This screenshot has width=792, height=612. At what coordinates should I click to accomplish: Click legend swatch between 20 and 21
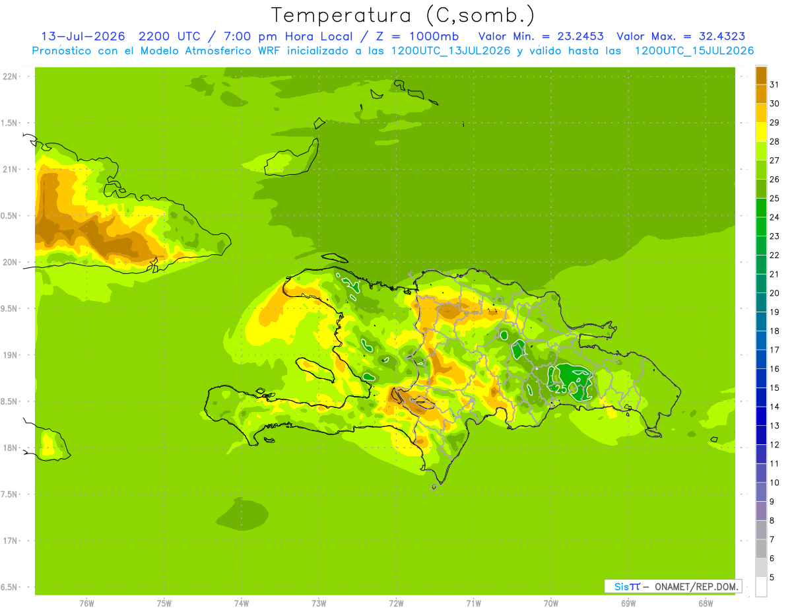[761, 283]
